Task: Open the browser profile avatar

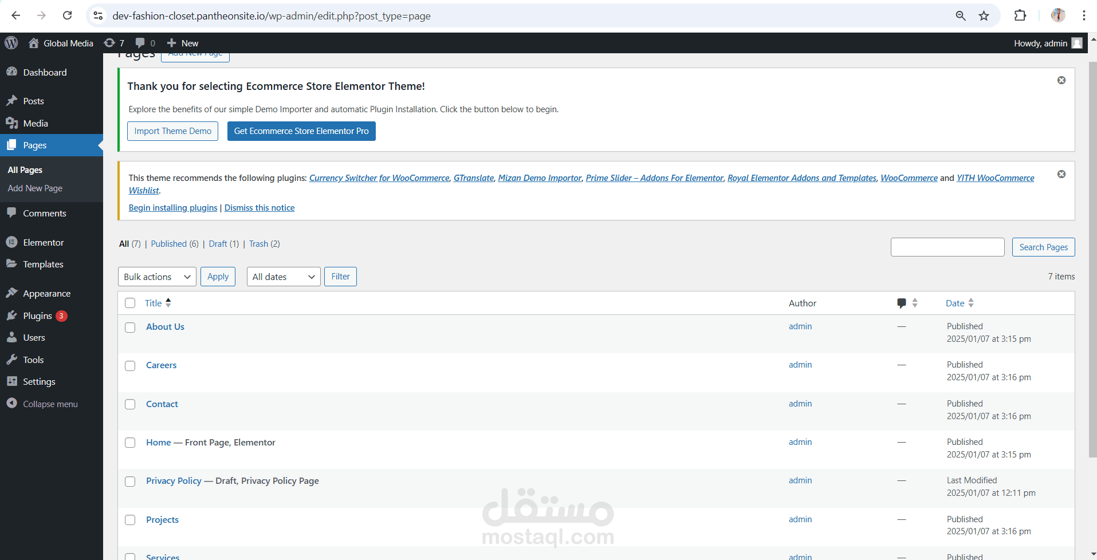Action: (x=1058, y=15)
